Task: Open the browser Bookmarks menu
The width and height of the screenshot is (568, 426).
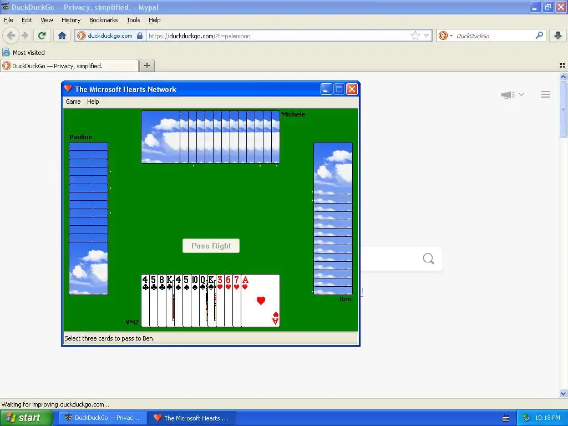Action: point(103,21)
